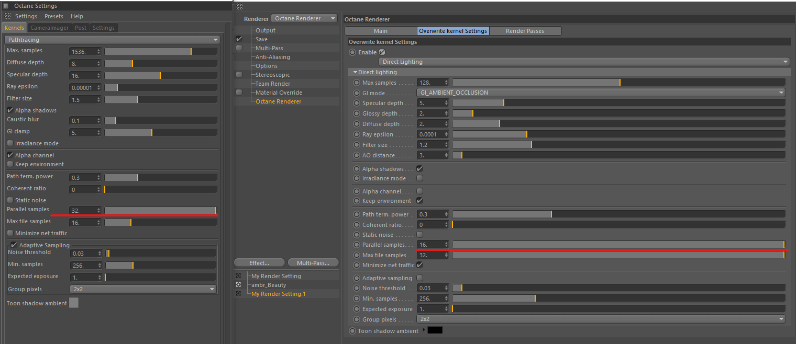
Task: Enable Irradiance mode in Octane Settings
Action: (10, 143)
